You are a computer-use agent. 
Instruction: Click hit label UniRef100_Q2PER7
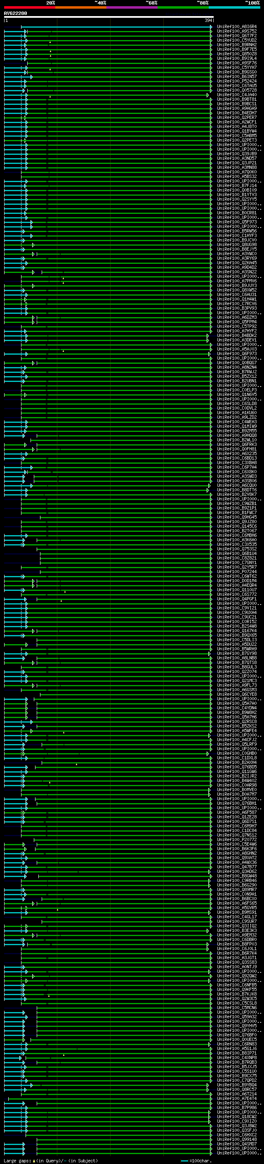click(237, 118)
